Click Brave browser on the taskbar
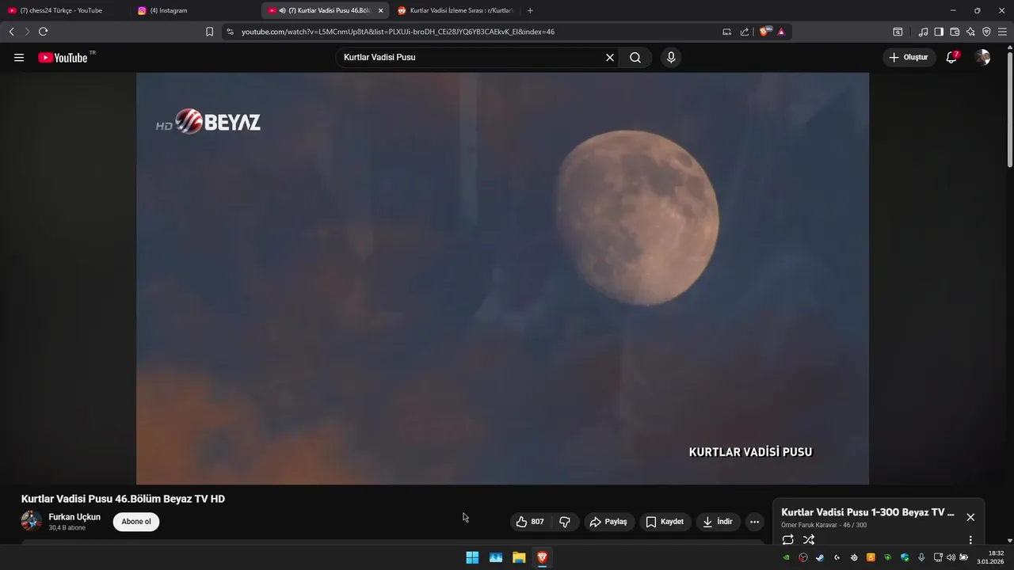 pos(542,557)
